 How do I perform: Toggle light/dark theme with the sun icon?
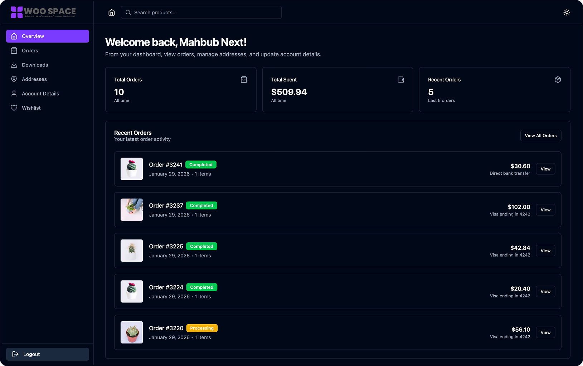coord(567,12)
